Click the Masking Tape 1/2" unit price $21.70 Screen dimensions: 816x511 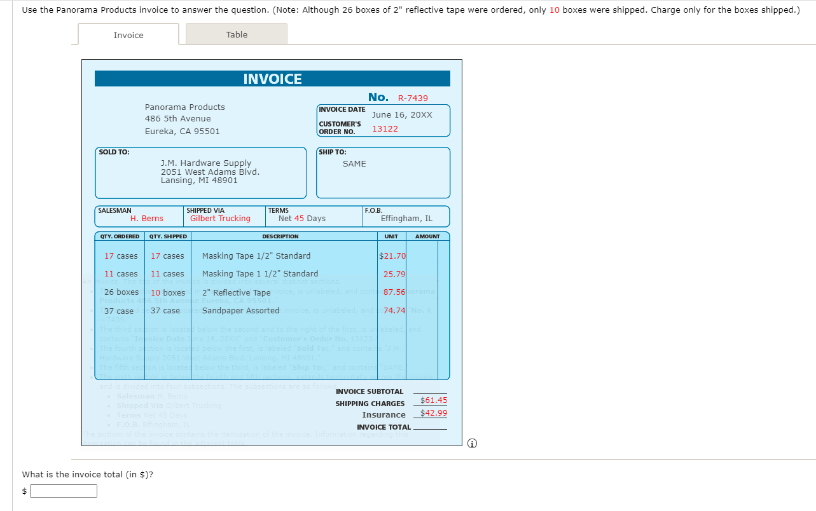pos(391,255)
